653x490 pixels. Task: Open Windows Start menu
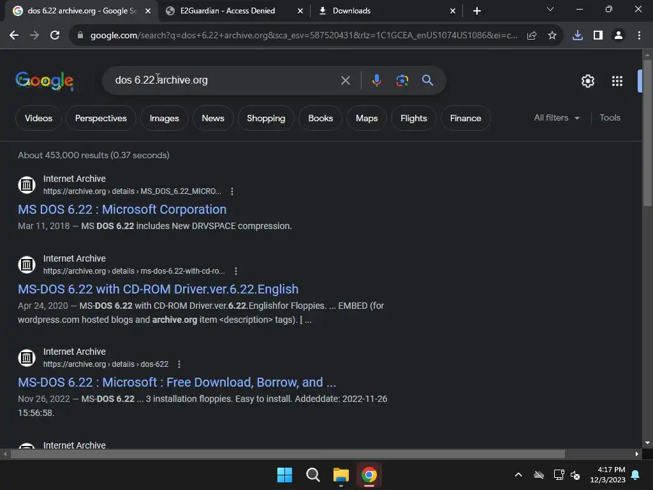pos(285,475)
